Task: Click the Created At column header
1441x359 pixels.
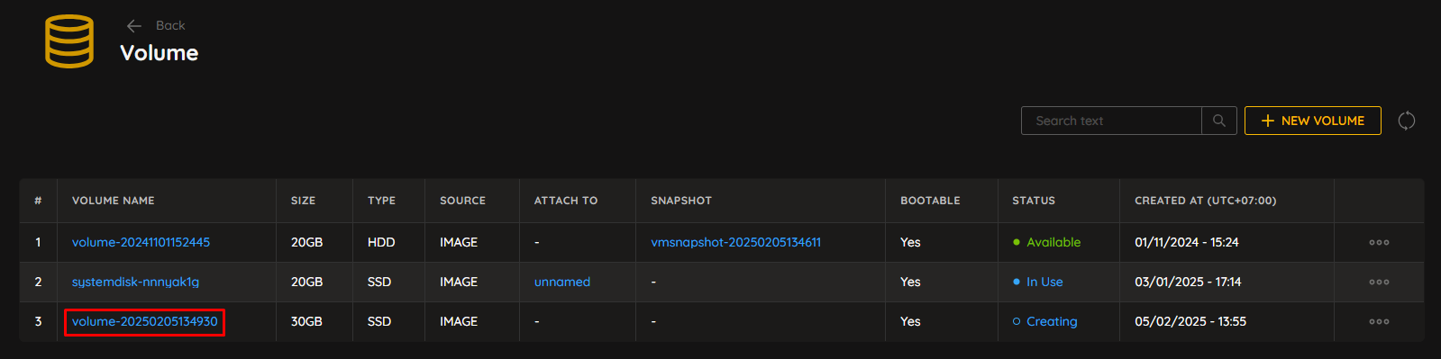Action: 1205,201
